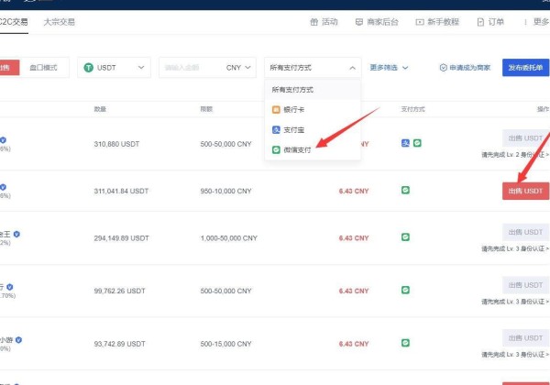550x385 pixels.
Task: Open 订单 orders document icon
Action: [481, 21]
